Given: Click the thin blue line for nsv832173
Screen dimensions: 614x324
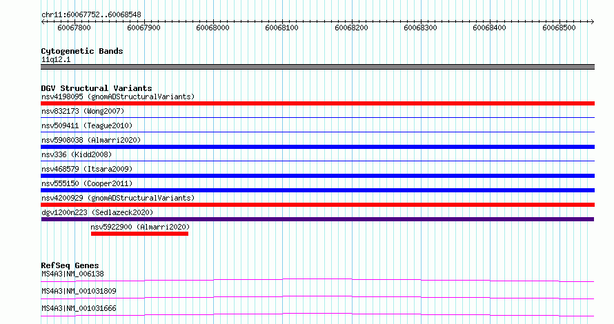Looking at the screenshot, I should tap(317, 117).
